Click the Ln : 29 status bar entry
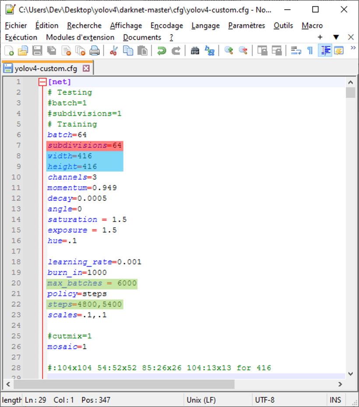Viewport: 359px width, 407px height. pyautogui.click(x=35, y=400)
